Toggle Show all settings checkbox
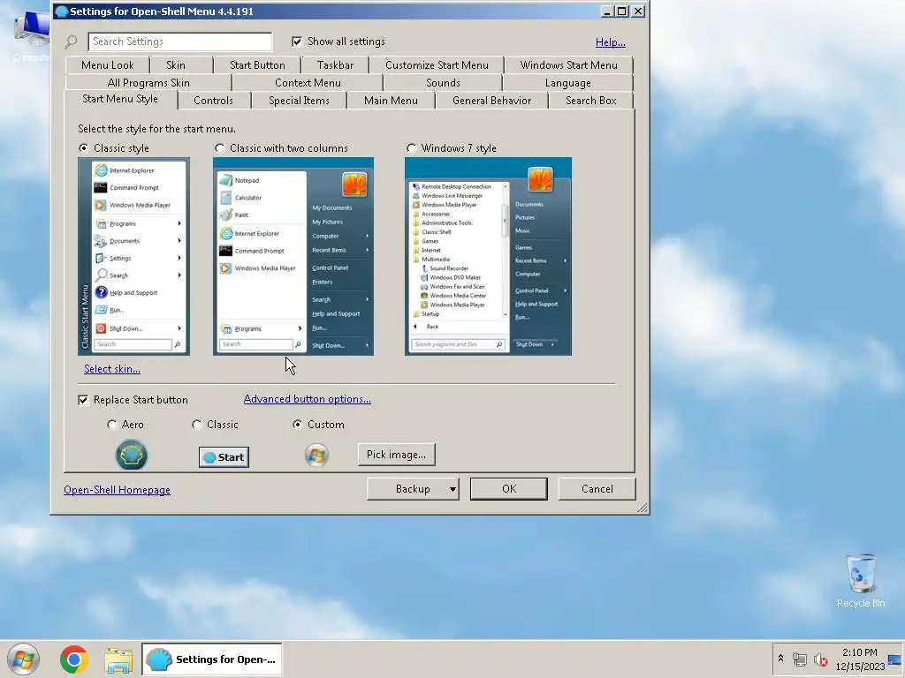Screen dimensions: 905x678 tap(297, 41)
